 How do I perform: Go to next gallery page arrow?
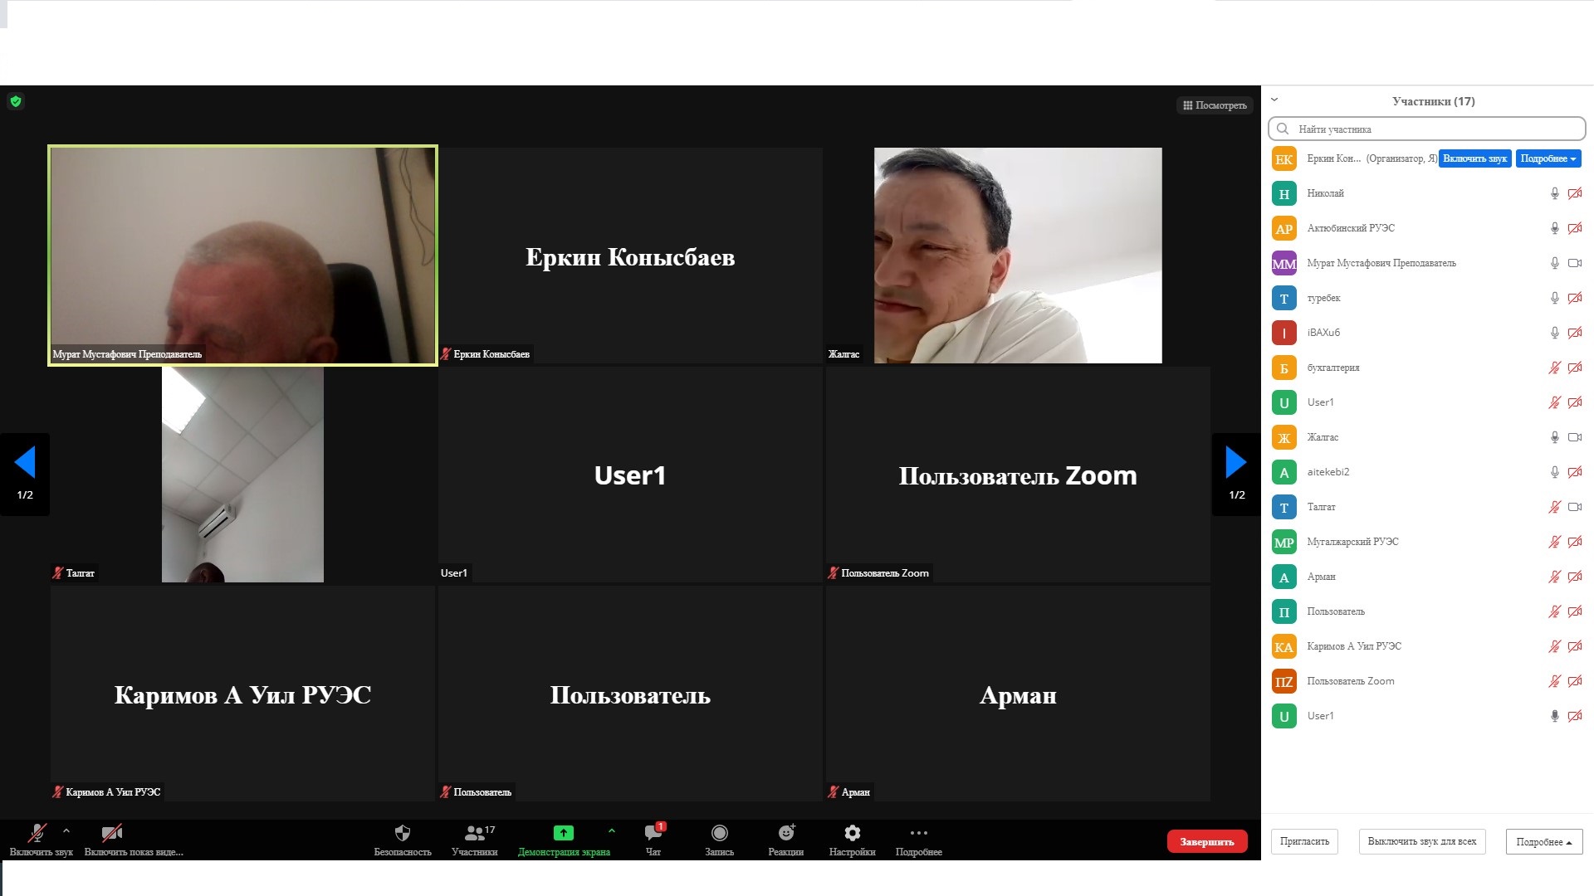click(x=1236, y=463)
